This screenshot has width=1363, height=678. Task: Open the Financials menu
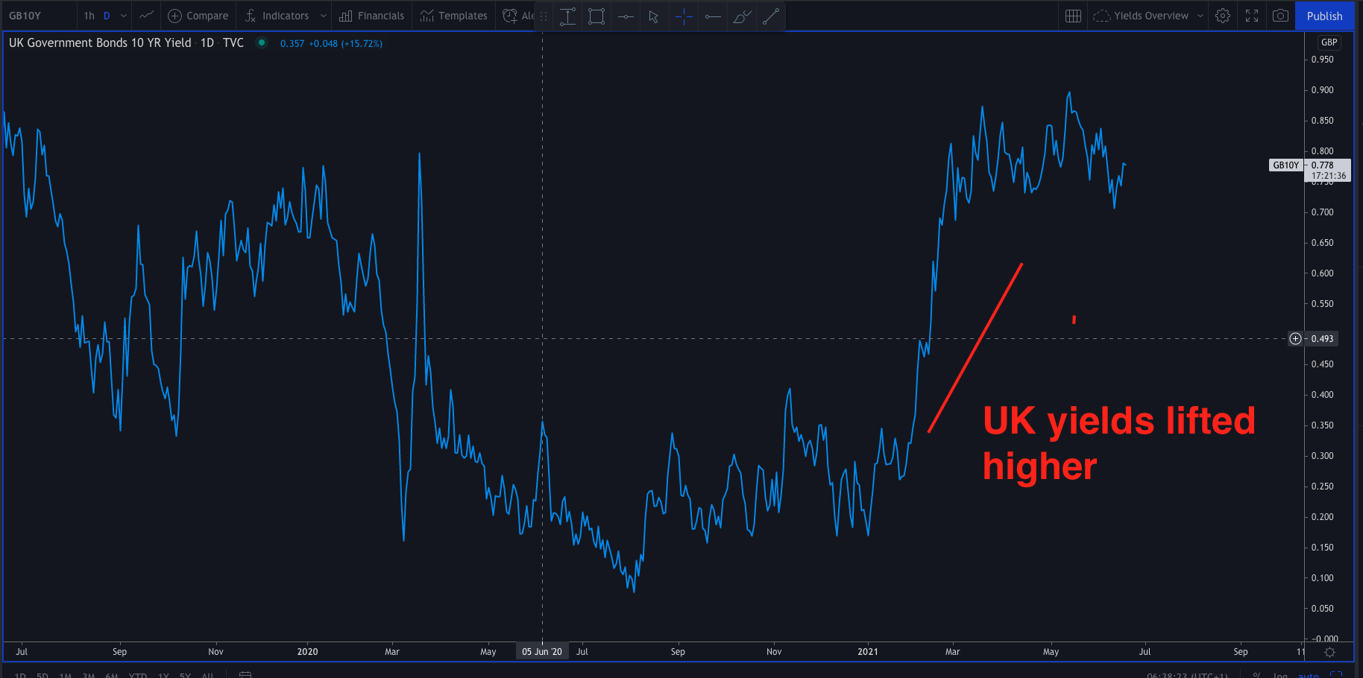point(371,16)
